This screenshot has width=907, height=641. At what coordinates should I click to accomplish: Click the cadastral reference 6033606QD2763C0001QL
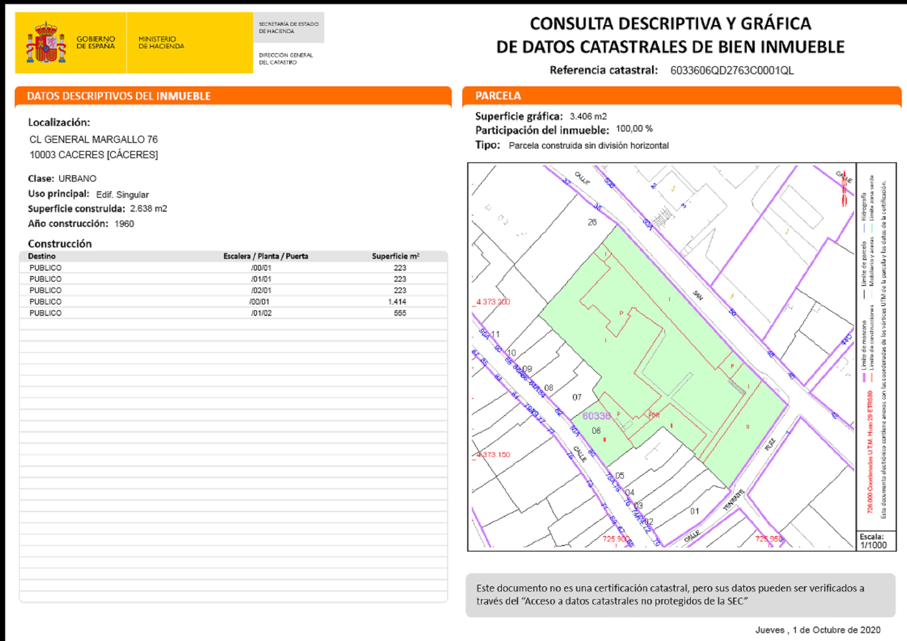[732, 71]
